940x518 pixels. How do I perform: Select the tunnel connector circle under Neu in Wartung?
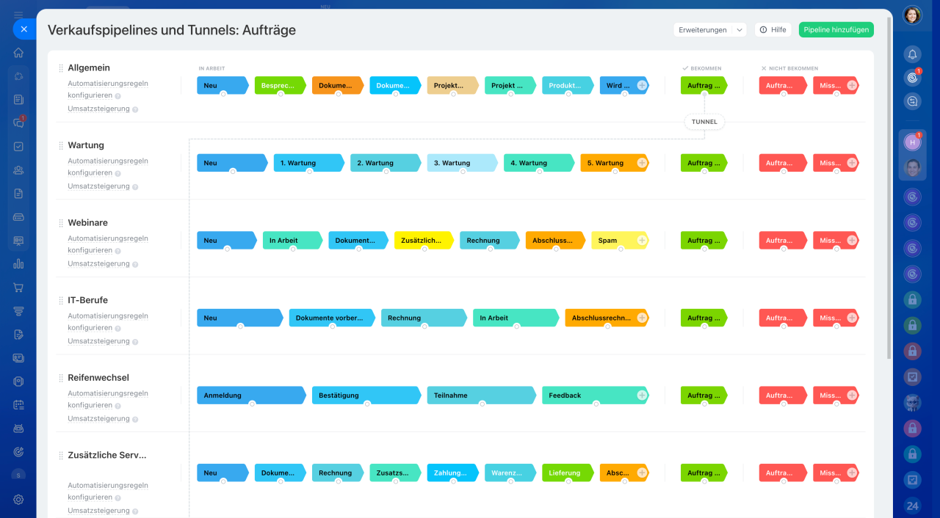pos(233,172)
